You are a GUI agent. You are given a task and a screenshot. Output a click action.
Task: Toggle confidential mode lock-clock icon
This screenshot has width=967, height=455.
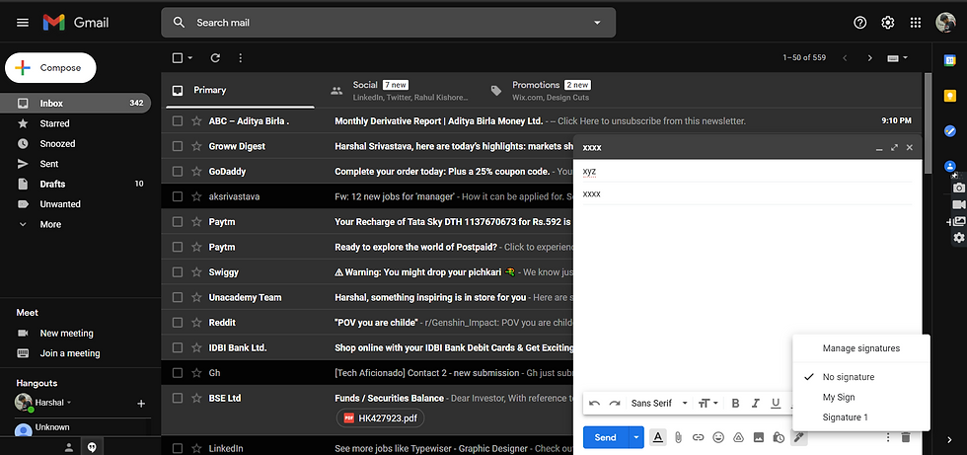pyautogui.click(x=779, y=437)
